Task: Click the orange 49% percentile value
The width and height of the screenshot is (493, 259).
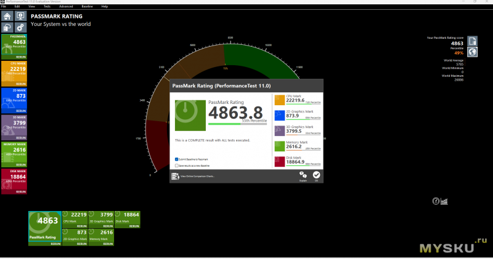Action: 458,53
